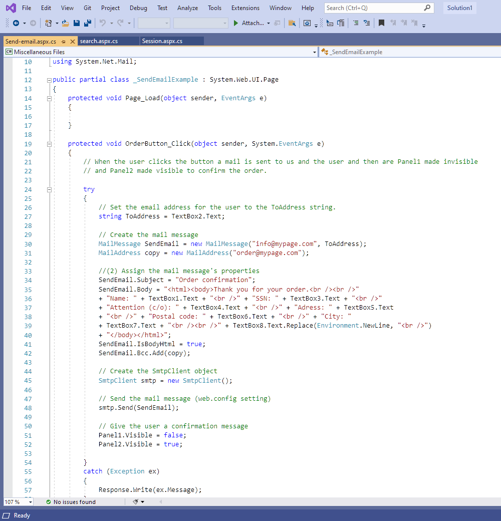Open the New Project dropdown arrow
The height and width of the screenshot is (521, 501).
click(x=57, y=23)
